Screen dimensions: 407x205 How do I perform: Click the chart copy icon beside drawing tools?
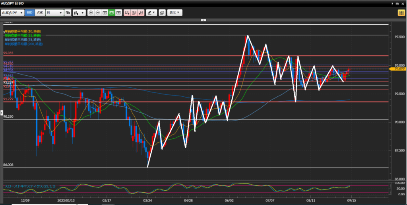point(162,13)
